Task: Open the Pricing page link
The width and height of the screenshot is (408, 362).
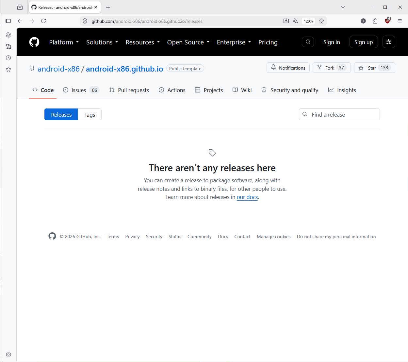Action: (x=268, y=42)
